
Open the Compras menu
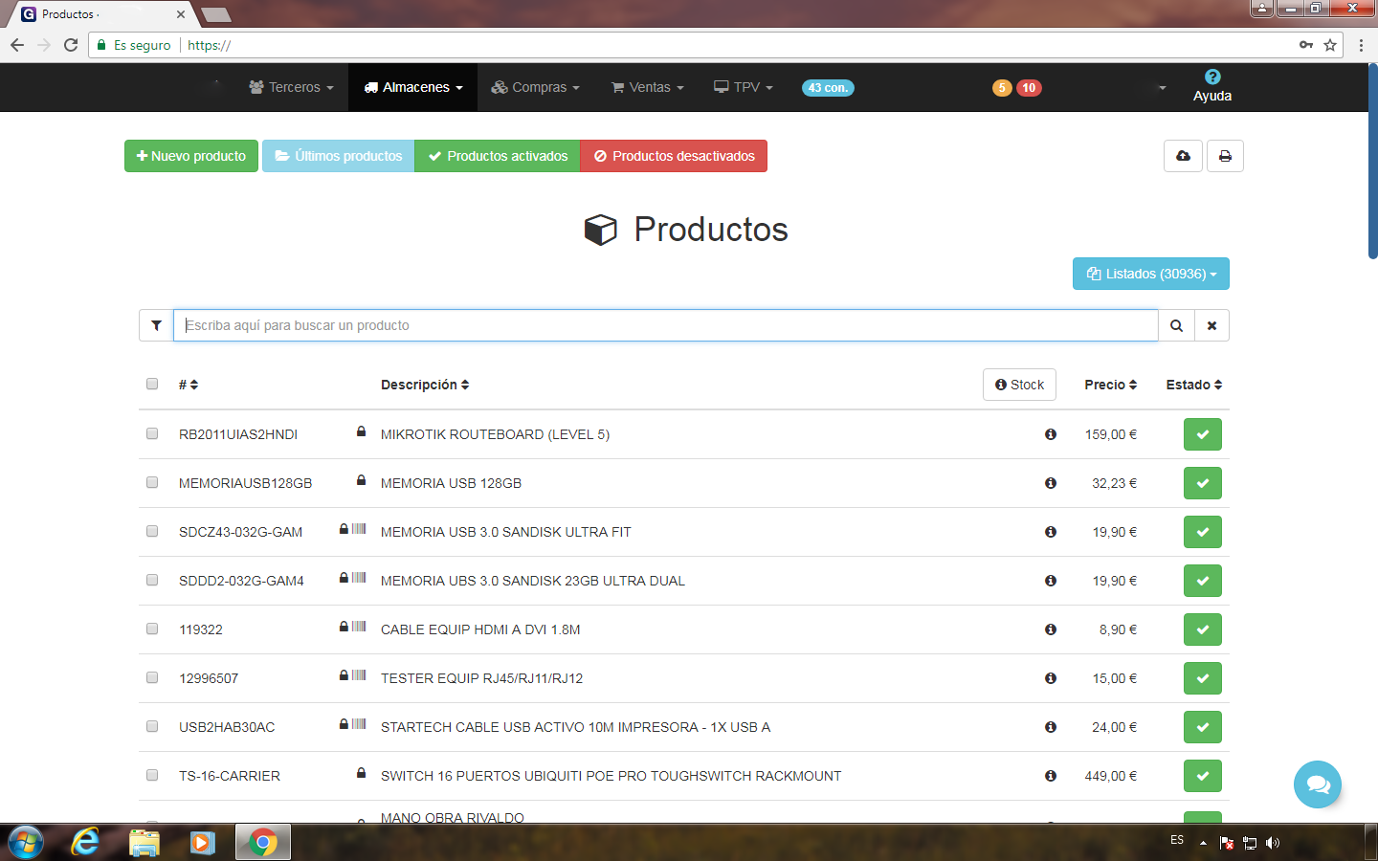coord(535,87)
